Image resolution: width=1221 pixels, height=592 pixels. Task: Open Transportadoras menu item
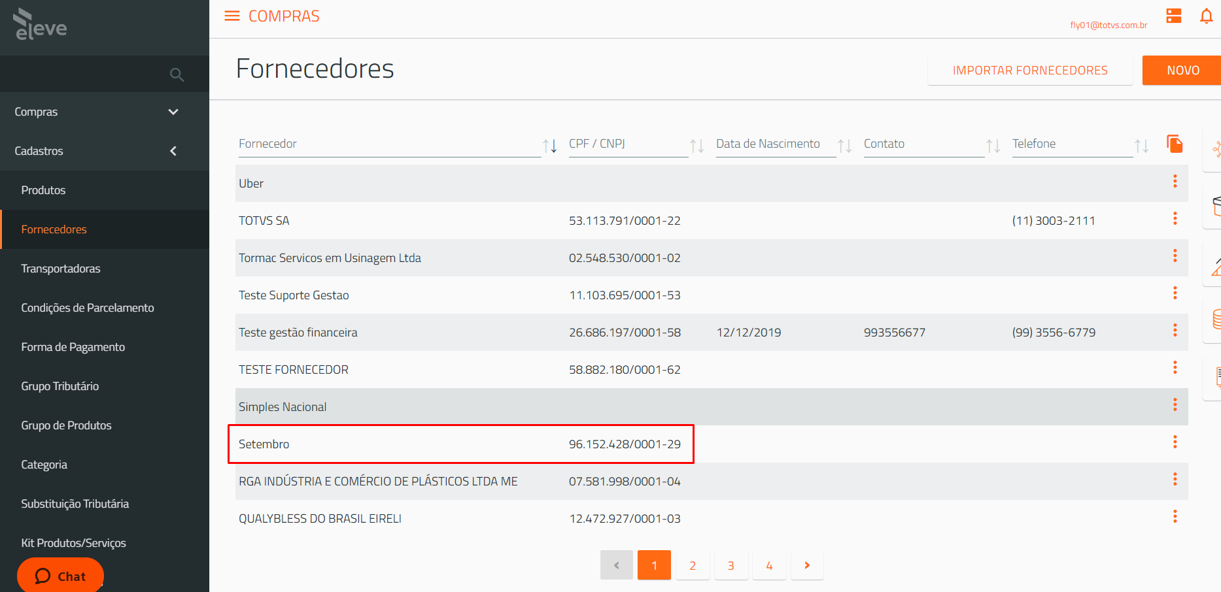(x=105, y=269)
